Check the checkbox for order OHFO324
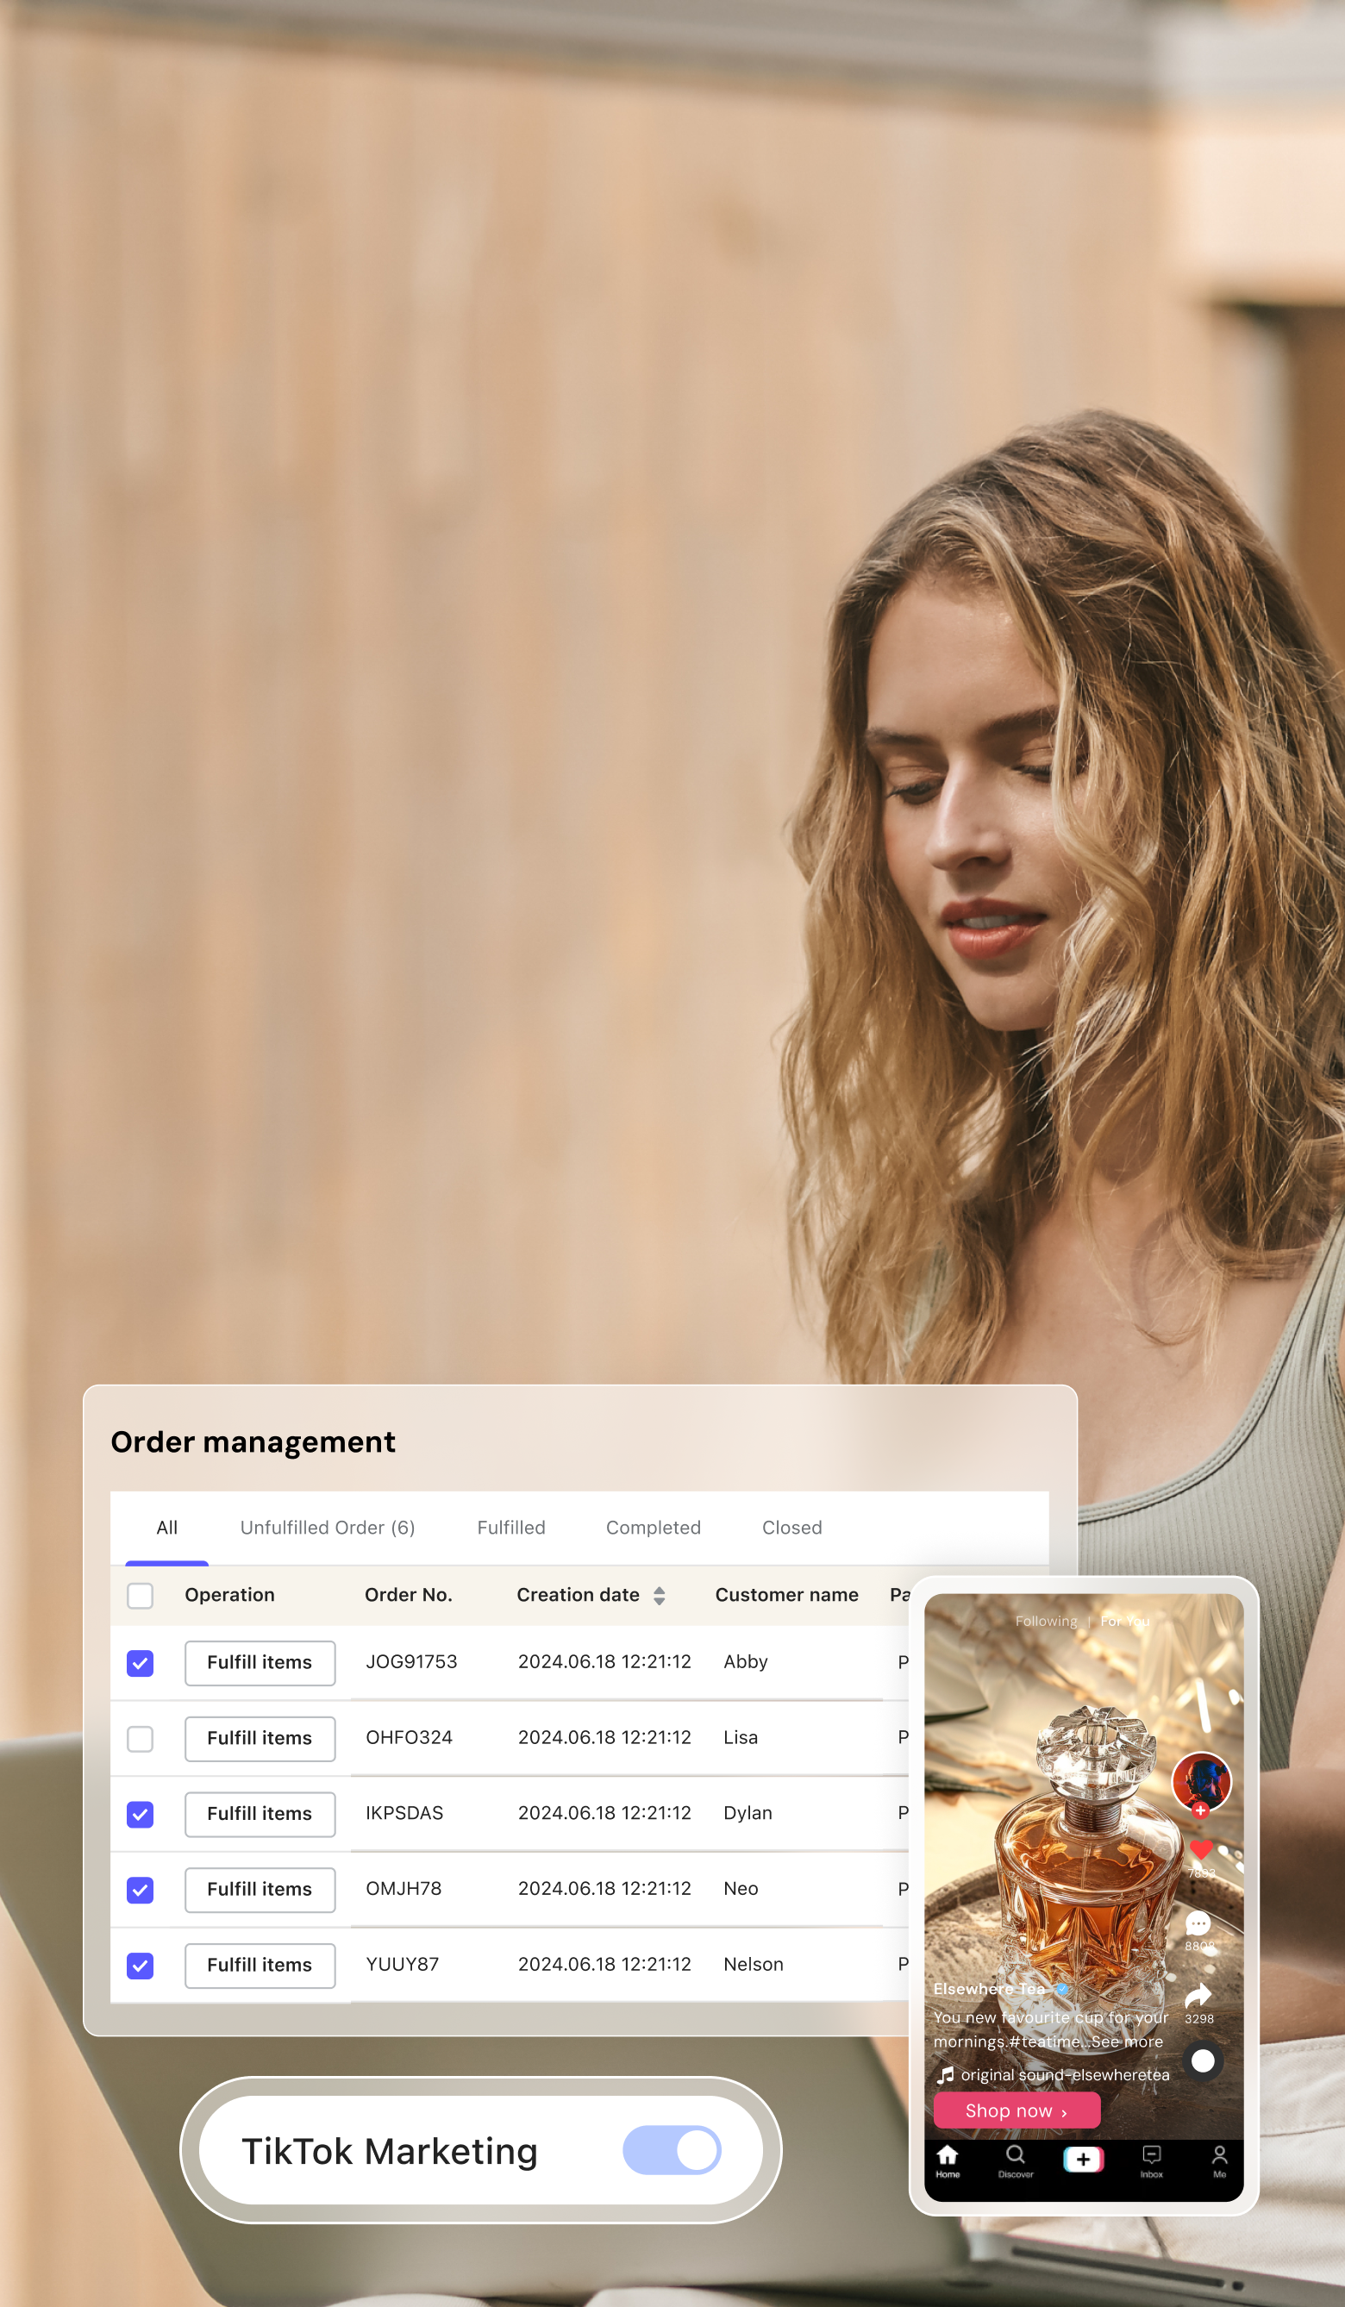 (140, 1739)
